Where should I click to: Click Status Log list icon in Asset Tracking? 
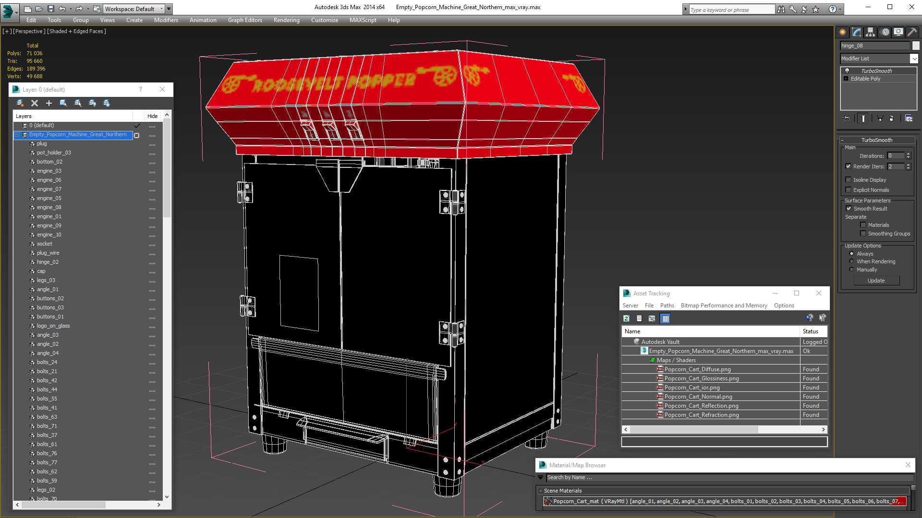click(639, 318)
